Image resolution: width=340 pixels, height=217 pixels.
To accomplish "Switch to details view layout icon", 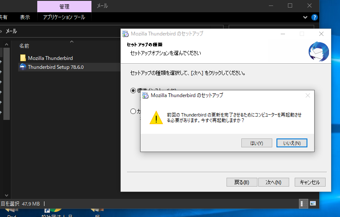I will pos(304,203).
